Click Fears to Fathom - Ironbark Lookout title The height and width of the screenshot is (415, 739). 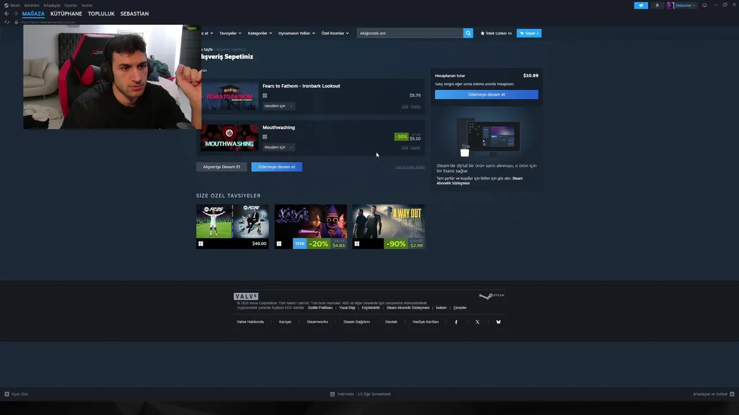301,86
